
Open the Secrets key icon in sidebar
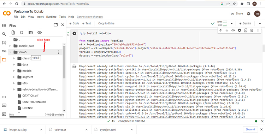4,51
